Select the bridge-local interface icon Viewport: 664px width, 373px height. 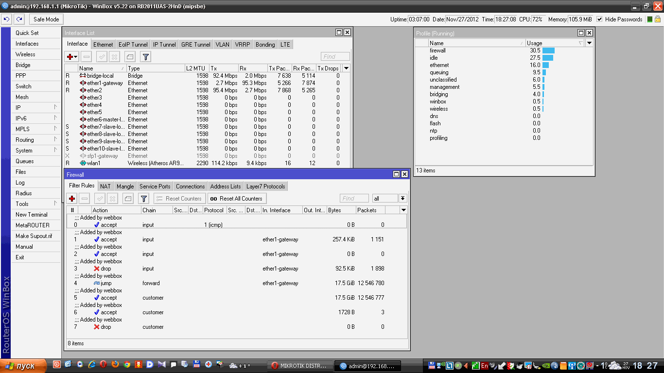tap(83, 76)
